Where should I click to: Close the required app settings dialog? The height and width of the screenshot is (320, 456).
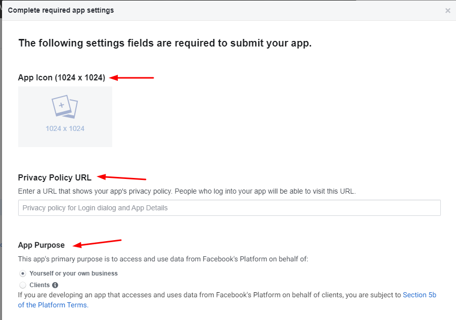[447, 11]
